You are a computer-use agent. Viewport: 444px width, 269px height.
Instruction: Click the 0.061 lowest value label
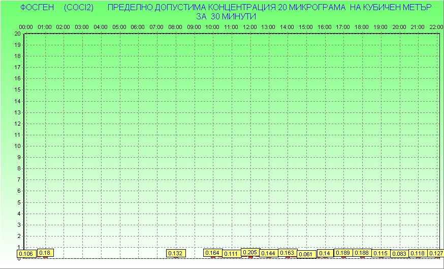point(306,254)
